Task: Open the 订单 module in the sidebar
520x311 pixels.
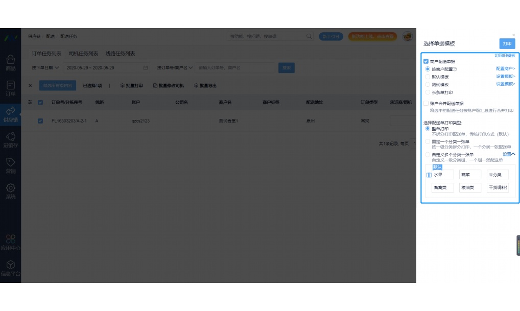Action: [10, 87]
